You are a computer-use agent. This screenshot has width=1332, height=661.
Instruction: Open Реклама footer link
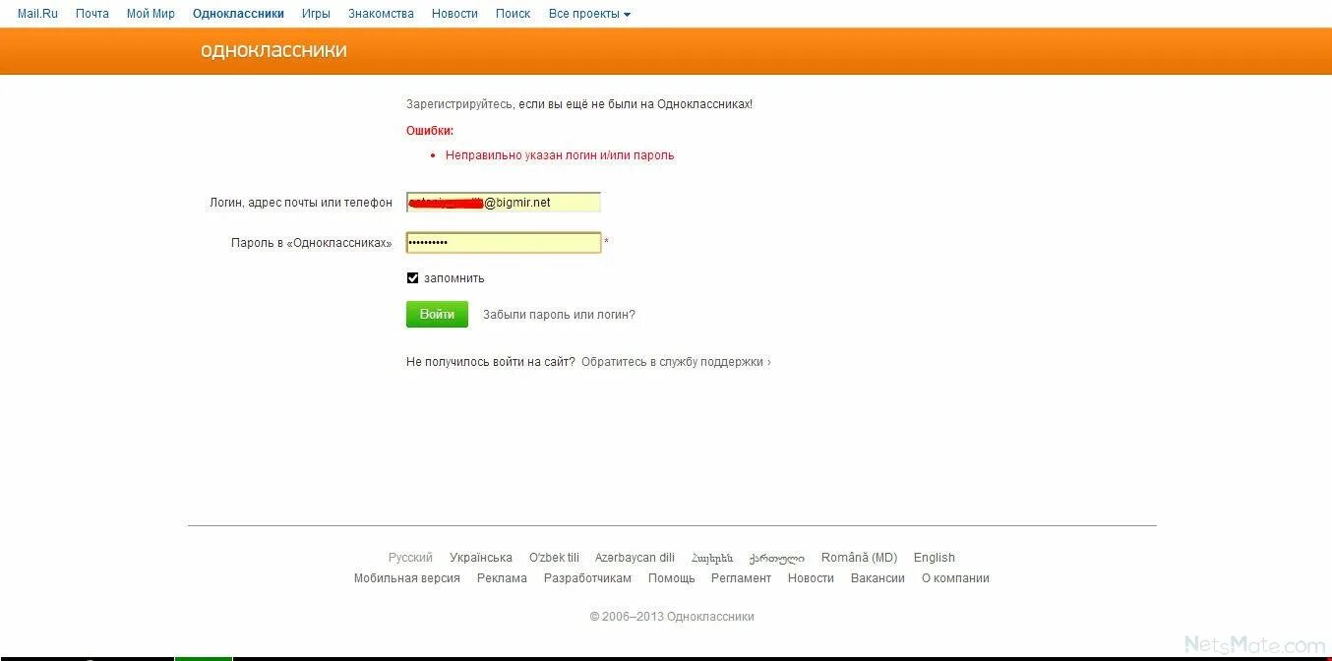coord(502,578)
